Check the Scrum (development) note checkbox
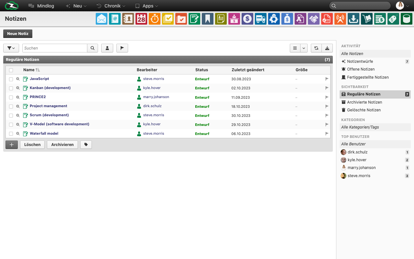 11,115
